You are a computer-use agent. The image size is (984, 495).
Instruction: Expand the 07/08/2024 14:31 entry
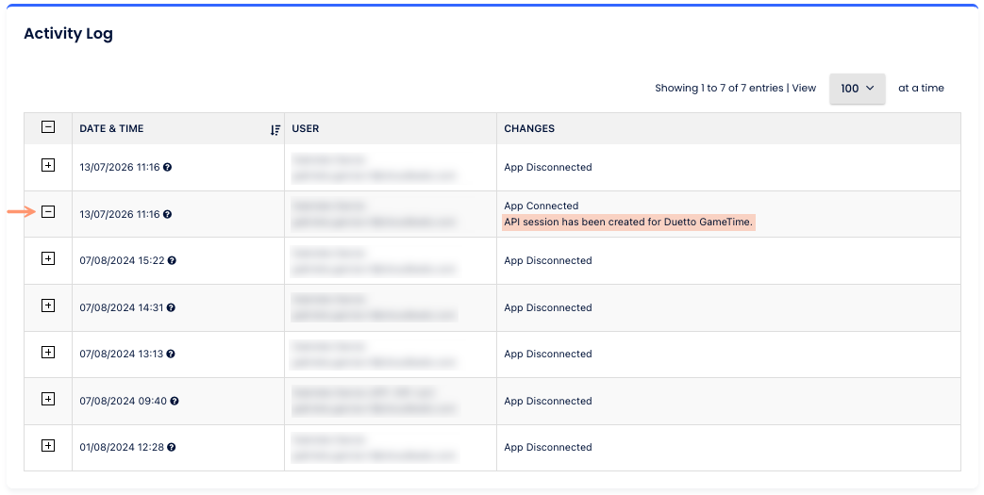pos(48,305)
